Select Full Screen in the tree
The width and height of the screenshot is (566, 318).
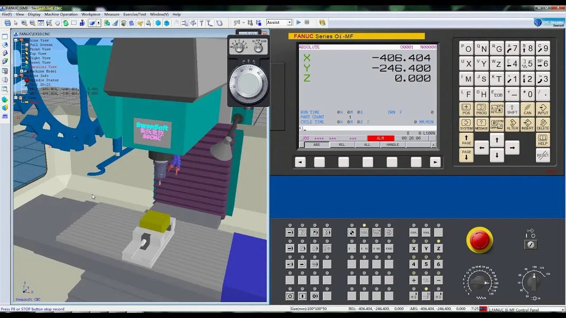[41, 45]
